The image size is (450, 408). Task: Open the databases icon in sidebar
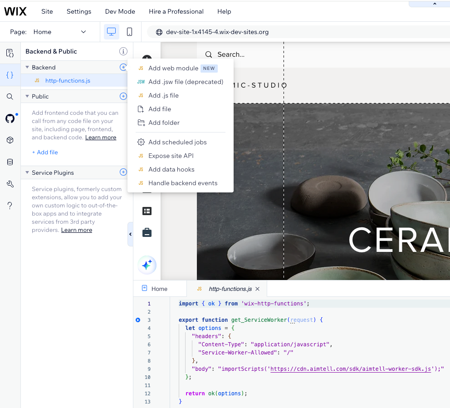10,162
